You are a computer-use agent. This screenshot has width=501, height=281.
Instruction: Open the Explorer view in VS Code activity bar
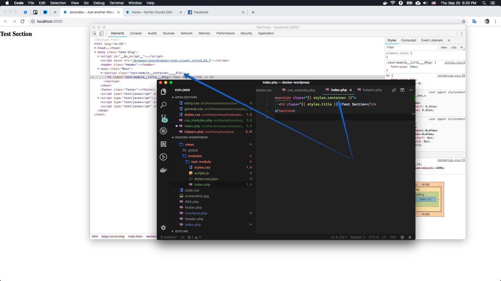click(164, 92)
